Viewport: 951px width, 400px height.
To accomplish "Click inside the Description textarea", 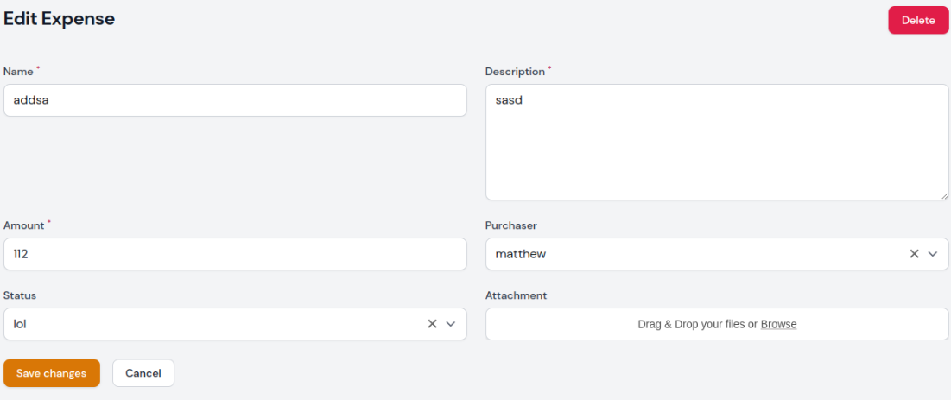I will pos(717,142).
